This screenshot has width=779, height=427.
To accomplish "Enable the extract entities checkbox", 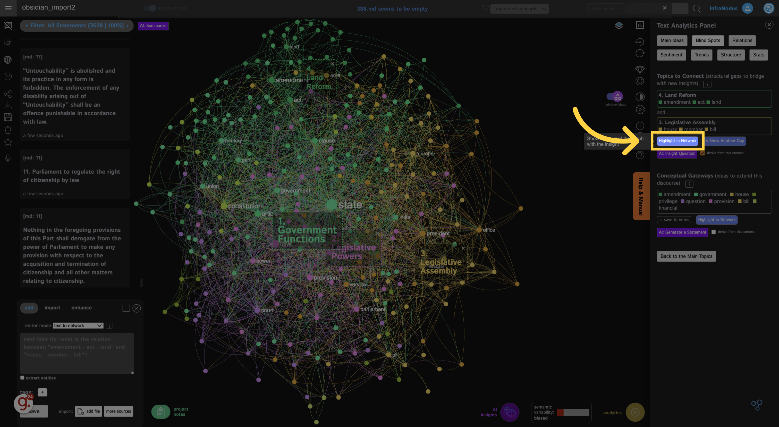I will [x=22, y=378].
